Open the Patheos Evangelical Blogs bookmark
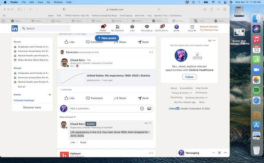The image size is (264, 163). (x=104, y=15)
